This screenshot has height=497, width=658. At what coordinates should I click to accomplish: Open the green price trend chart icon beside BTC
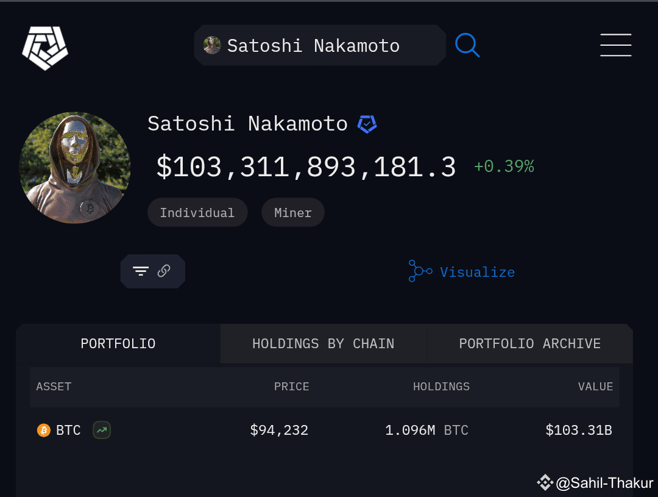coord(101,430)
